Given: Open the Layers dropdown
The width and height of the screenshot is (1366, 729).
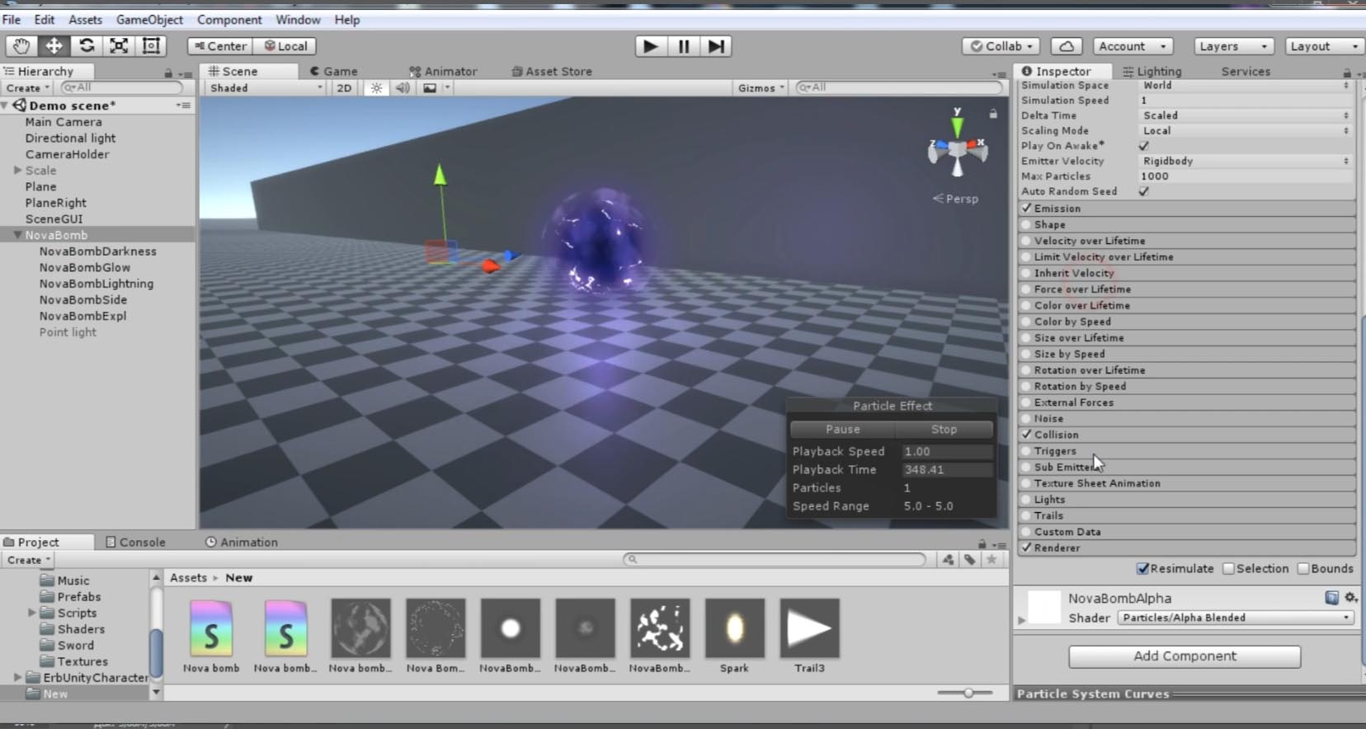Looking at the screenshot, I should click(1233, 46).
